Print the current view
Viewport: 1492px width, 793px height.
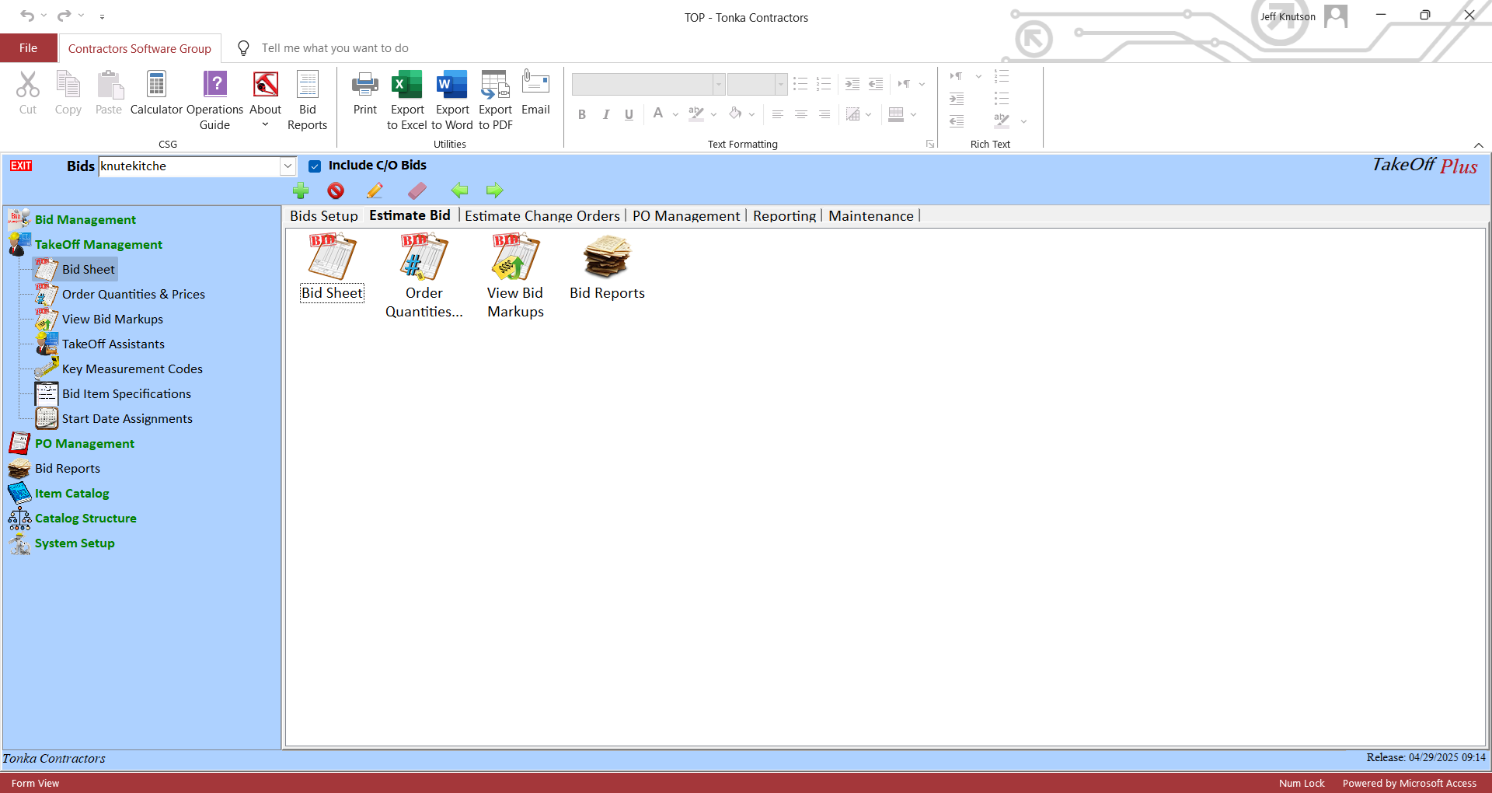[365, 93]
